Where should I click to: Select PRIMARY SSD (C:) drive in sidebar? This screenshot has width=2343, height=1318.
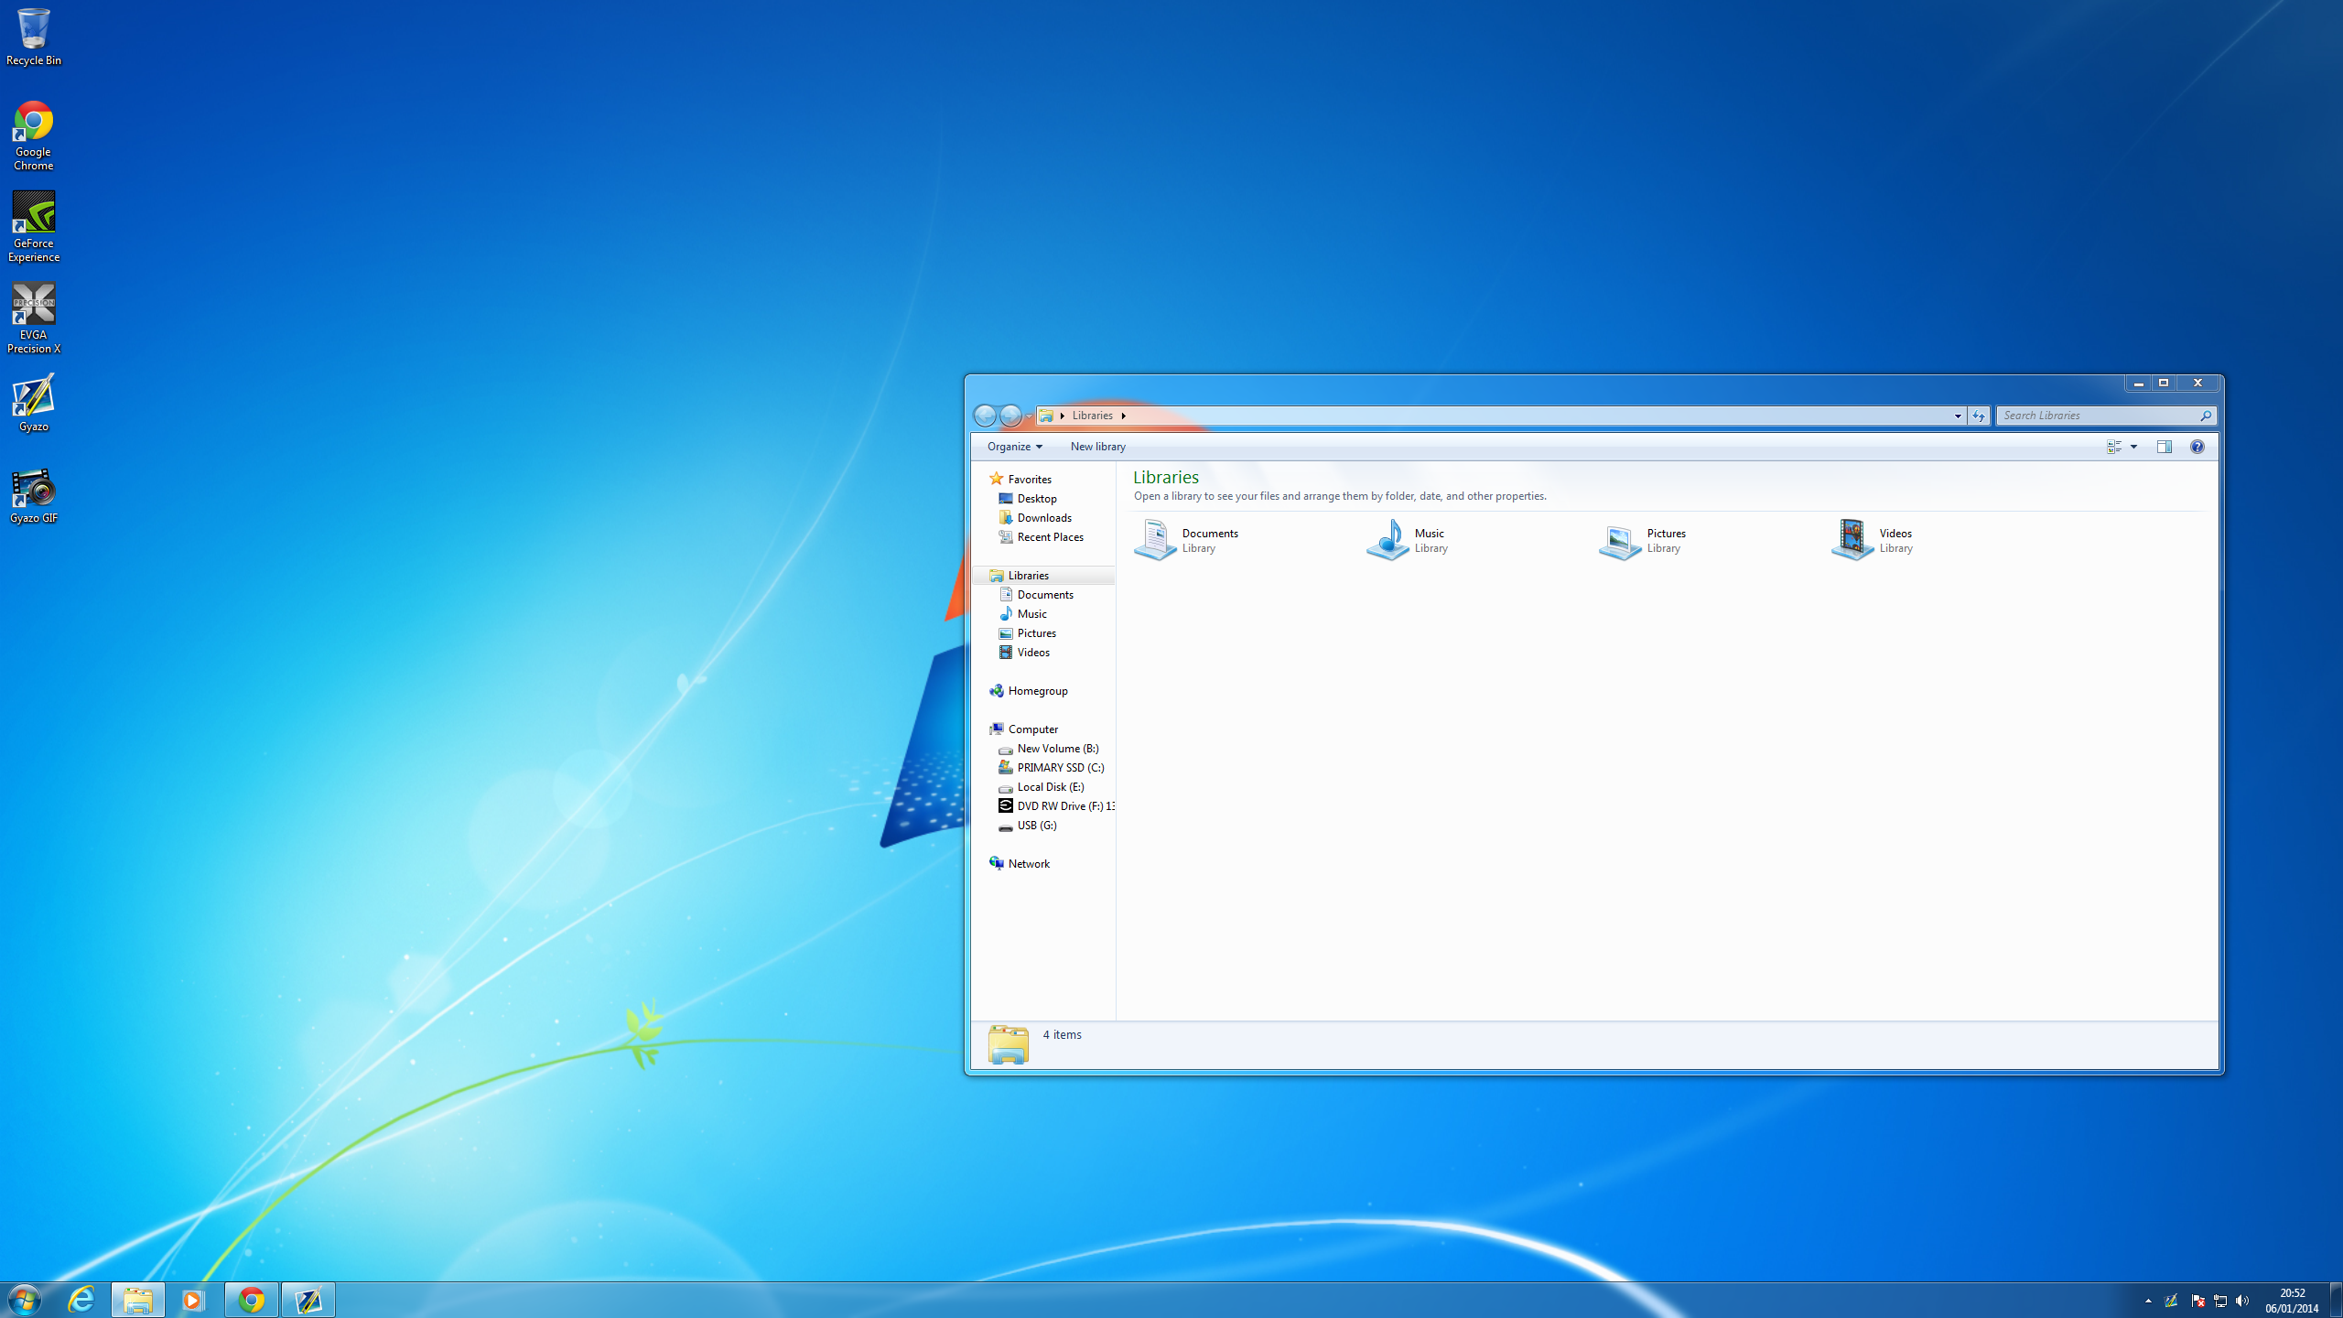click(1060, 768)
